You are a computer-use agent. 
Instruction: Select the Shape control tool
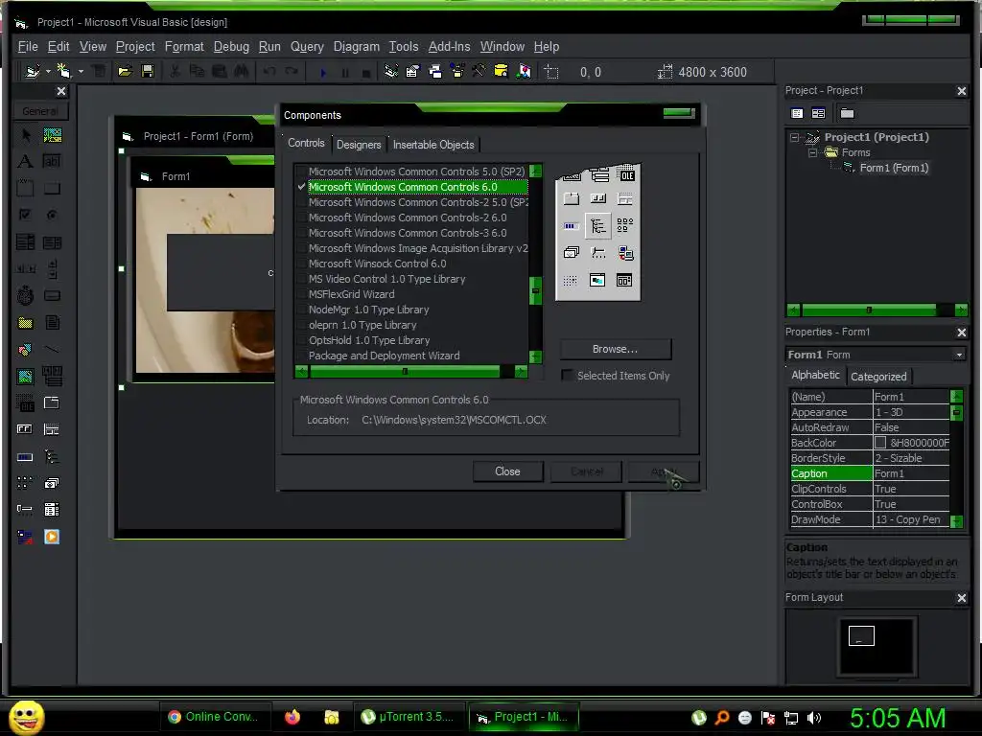pyautogui.click(x=26, y=349)
